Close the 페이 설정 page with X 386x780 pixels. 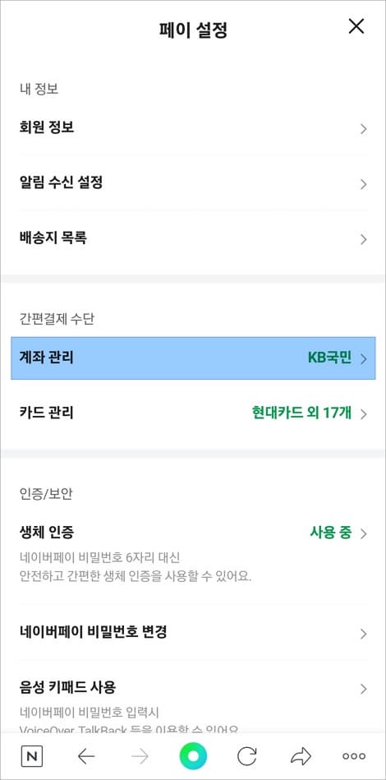[356, 26]
